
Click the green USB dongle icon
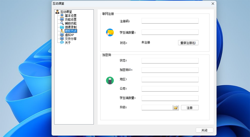coord(110,80)
